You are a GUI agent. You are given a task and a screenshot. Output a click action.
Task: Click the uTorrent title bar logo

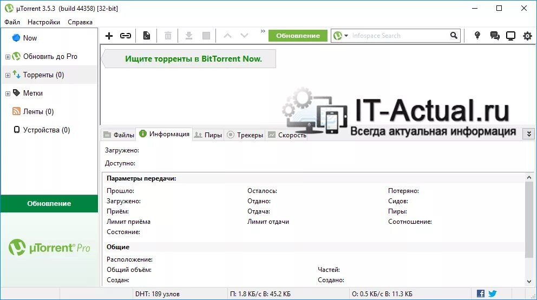pos(9,8)
